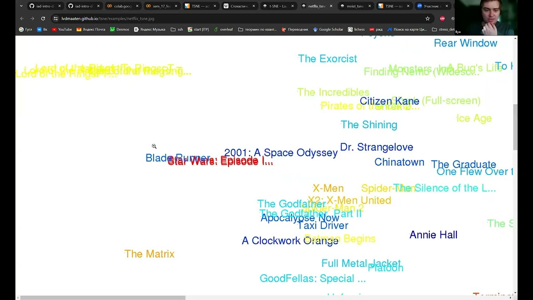The height and width of the screenshot is (300, 533).
Task: Close the Стохастич tab
Action: point(254,6)
